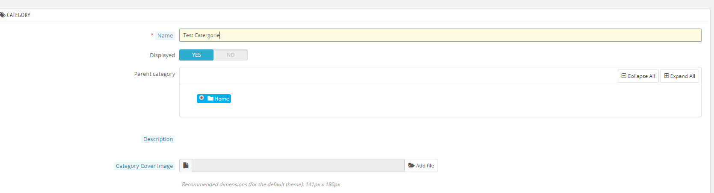Click the Description label
This screenshot has width=714, height=193.
tap(158, 139)
